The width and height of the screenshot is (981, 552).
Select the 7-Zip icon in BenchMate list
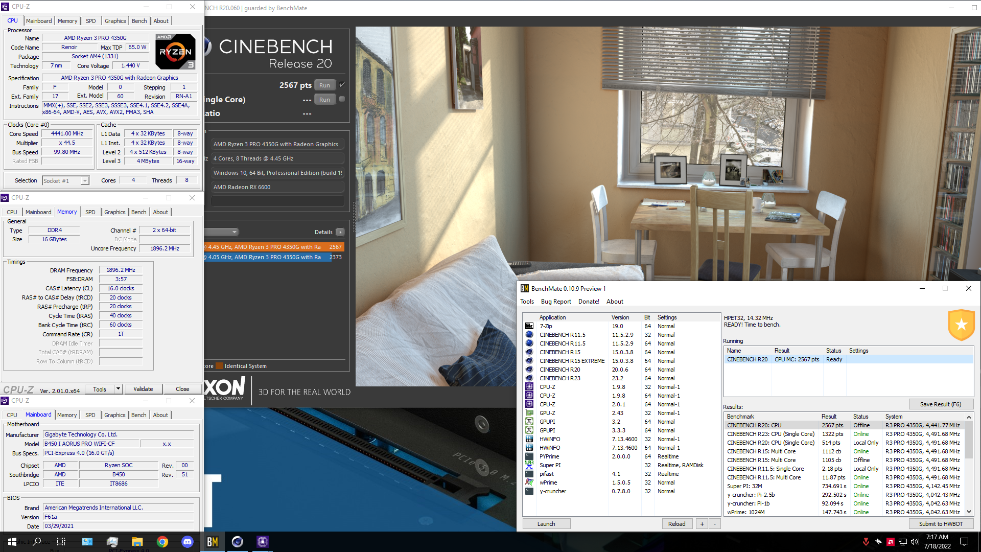(x=529, y=326)
